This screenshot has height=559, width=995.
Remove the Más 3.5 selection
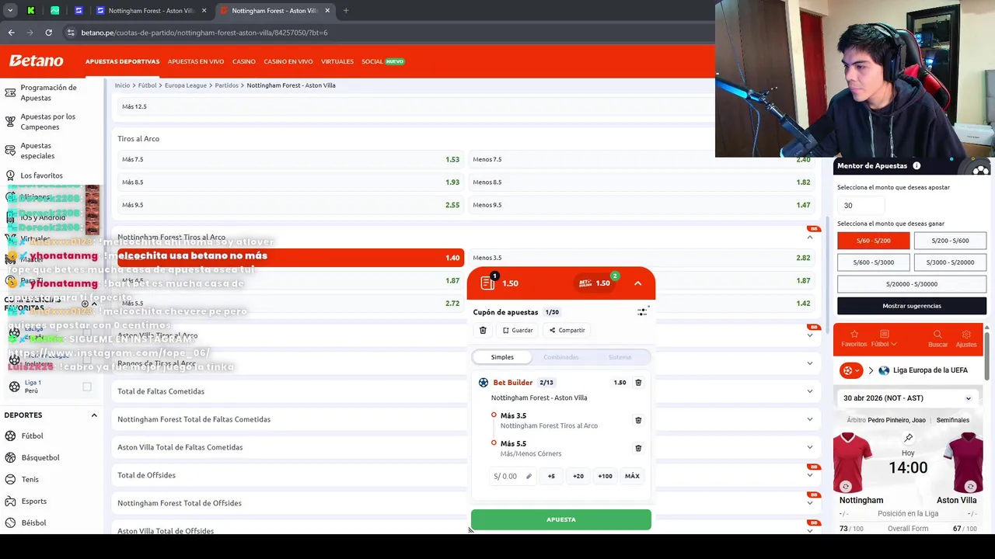pos(638,420)
